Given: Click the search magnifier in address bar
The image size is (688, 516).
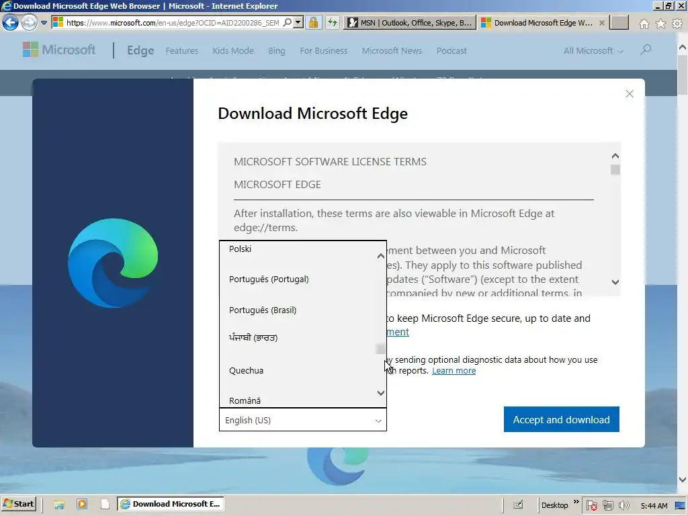Looking at the screenshot, I should (288, 22).
